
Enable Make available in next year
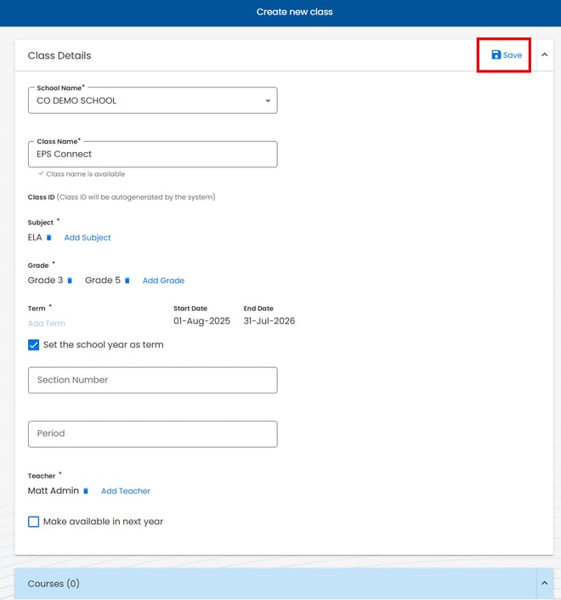pyautogui.click(x=34, y=522)
